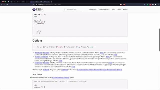Open a new tab with the plus button
160x90 pixels.
point(51,2)
